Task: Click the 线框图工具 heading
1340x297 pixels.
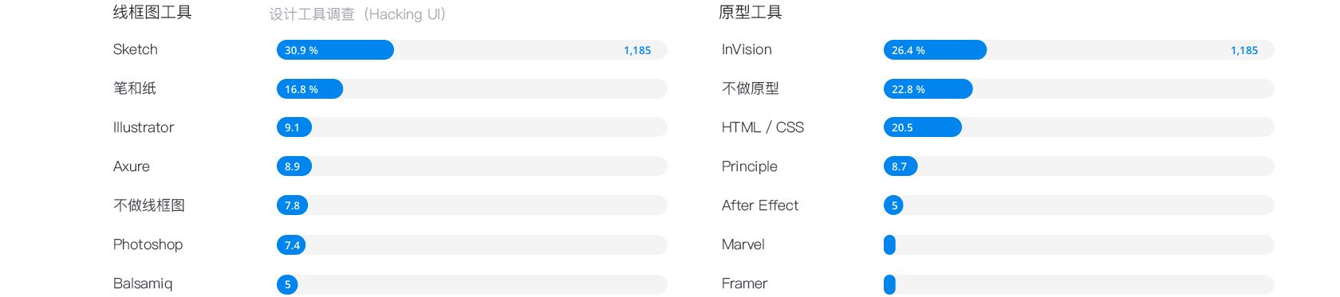Action: pos(152,12)
